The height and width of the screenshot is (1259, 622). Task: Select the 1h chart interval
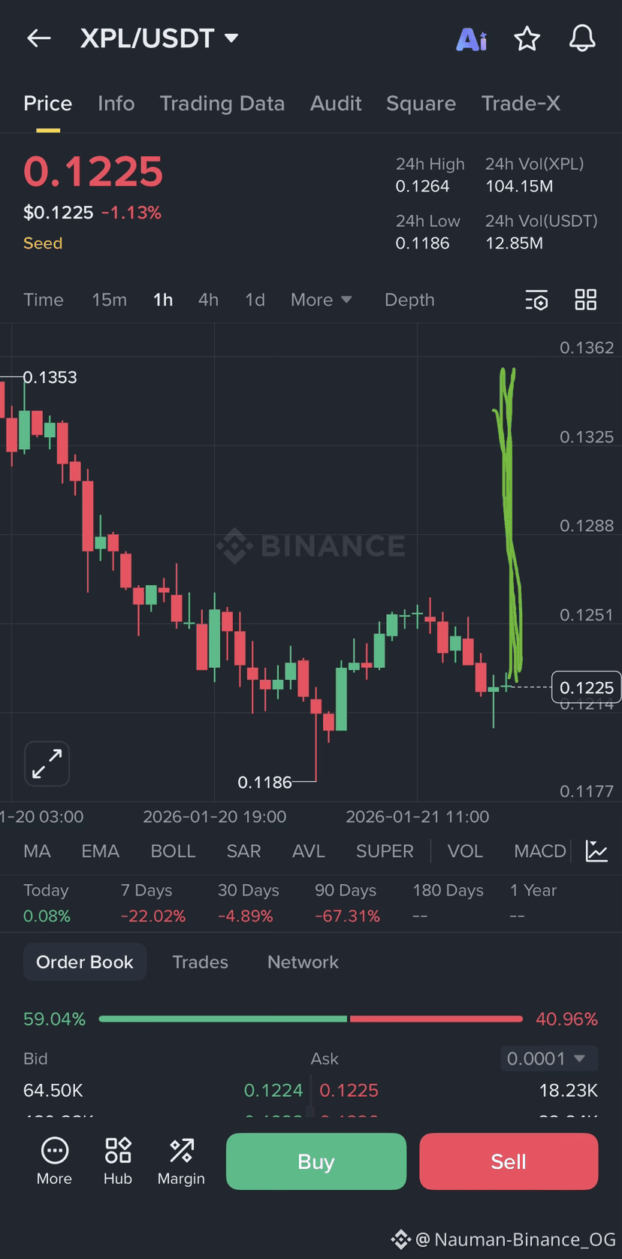163,300
